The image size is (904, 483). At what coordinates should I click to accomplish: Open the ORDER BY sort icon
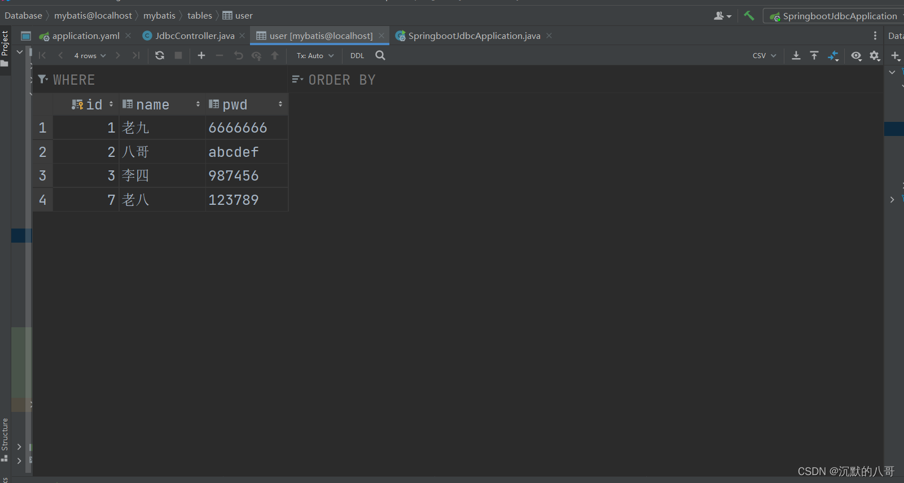click(x=297, y=80)
